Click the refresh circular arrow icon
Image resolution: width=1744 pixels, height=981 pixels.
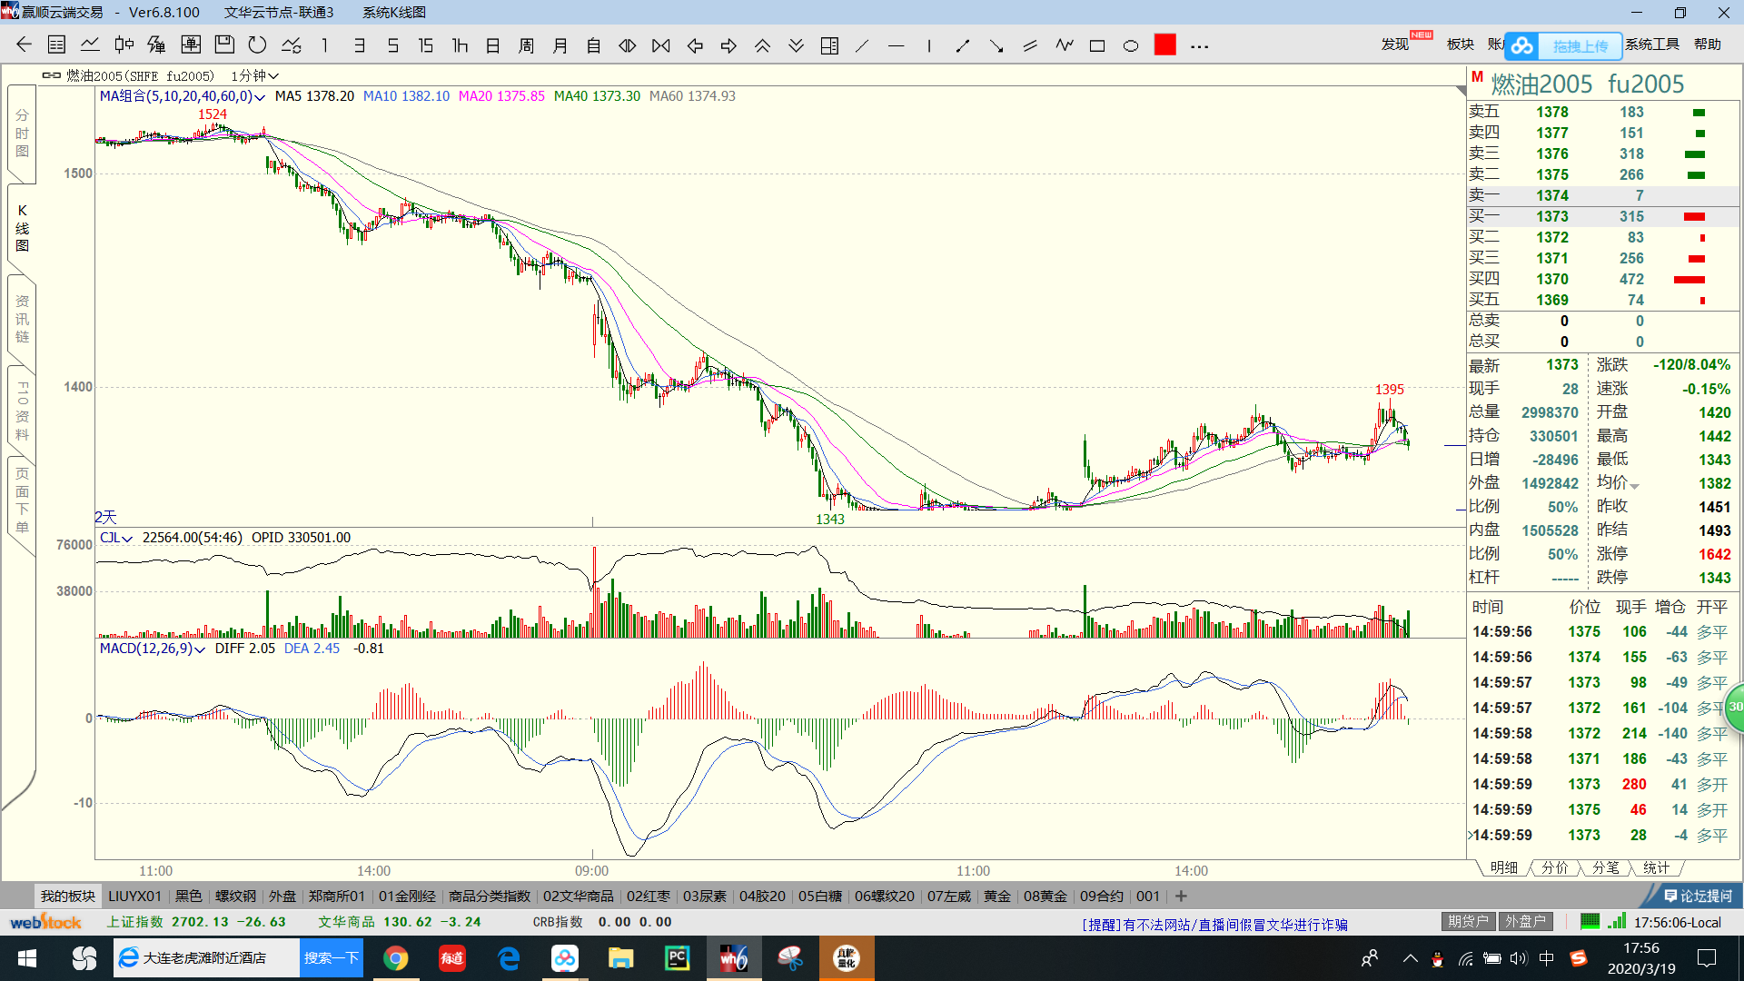[x=258, y=45]
